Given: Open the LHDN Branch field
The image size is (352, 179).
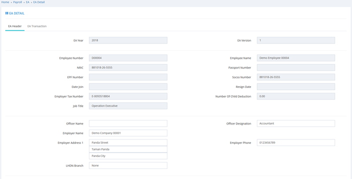Looking at the screenshot, I should 128,165.
